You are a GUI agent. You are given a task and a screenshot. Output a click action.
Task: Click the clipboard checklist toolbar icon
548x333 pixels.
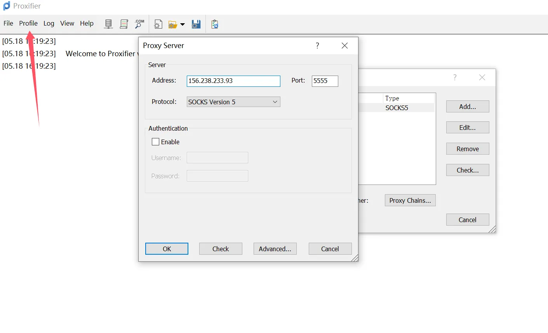click(x=215, y=24)
